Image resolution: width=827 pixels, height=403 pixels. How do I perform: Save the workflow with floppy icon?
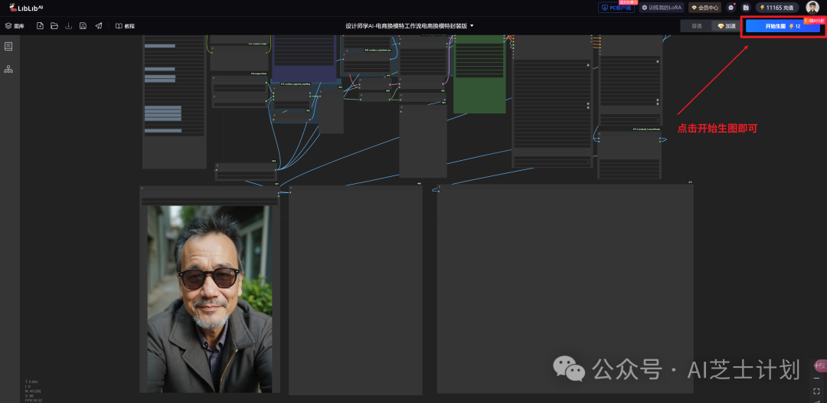point(83,26)
